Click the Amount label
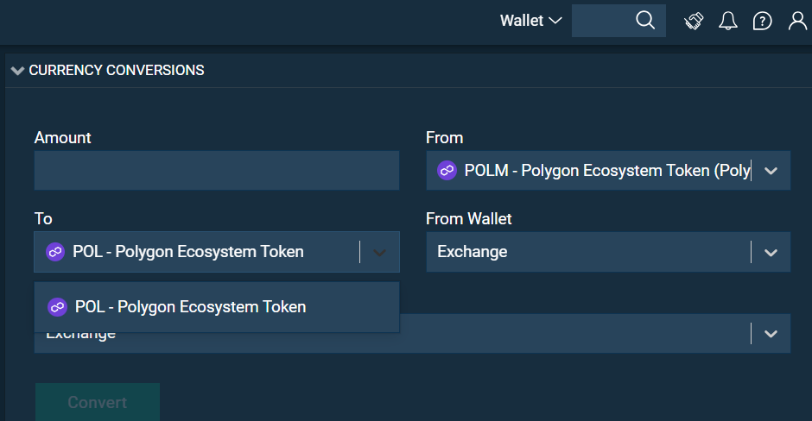Screen dimensions: 812x421 [x=63, y=137]
